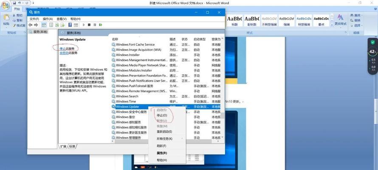Click the Change Styles (更改样式) icon
378x170 pixels.
340,17
